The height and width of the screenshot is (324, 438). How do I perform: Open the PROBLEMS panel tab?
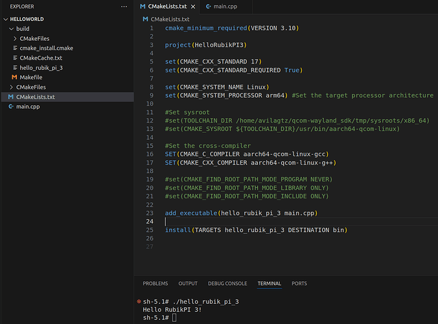coord(156,284)
